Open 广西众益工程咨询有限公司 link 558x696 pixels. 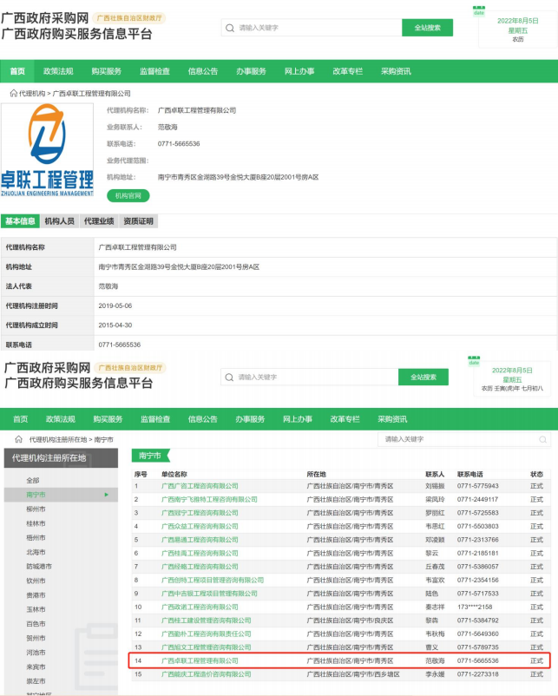(x=200, y=526)
